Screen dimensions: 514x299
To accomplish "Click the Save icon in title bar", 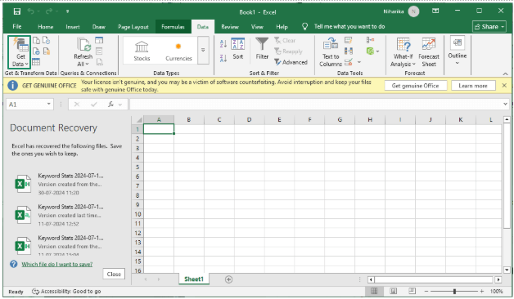I will [17, 11].
